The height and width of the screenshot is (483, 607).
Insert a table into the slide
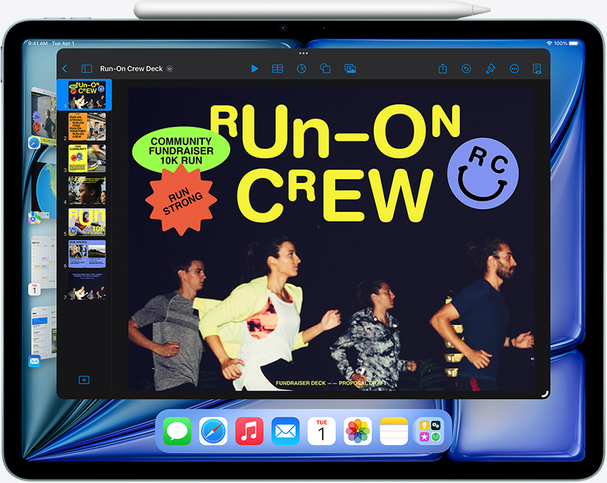tap(277, 68)
